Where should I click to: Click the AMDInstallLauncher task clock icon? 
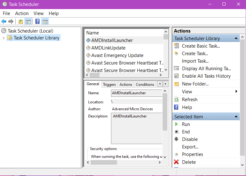pyautogui.click(x=88, y=40)
